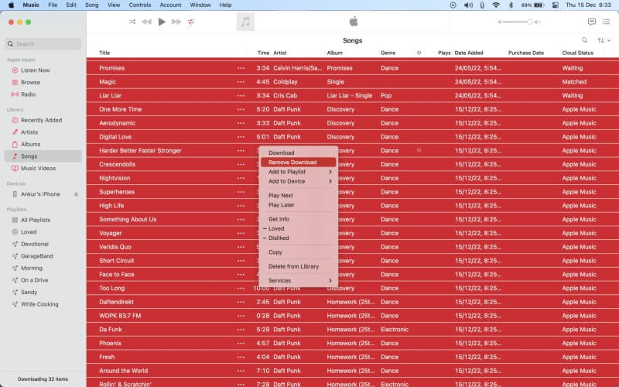This screenshot has height=387, width=619.
Task: Open more options for One More Time
Action: click(241, 109)
